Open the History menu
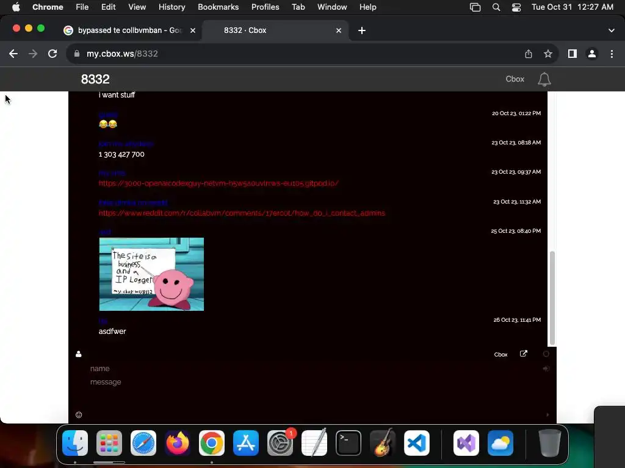This screenshot has height=468, width=625. point(172,7)
